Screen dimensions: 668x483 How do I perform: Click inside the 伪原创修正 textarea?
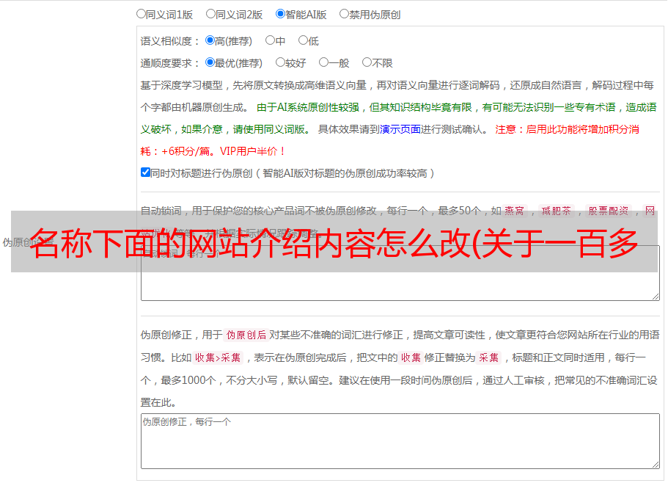point(400,441)
